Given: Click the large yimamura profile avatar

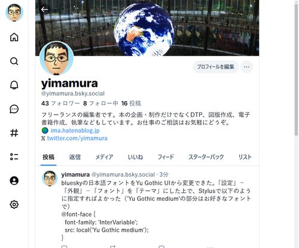Looking at the screenshot, I should click(57, 59).
